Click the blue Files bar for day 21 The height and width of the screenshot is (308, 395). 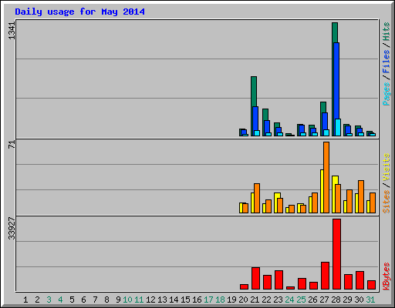pyautogui.click(x=255, y=119)
